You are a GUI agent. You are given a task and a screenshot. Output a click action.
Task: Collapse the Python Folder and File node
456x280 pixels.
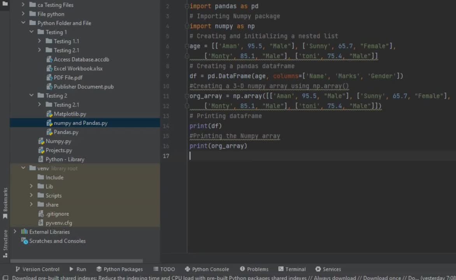pyautogui.click(x=23, y=23)
